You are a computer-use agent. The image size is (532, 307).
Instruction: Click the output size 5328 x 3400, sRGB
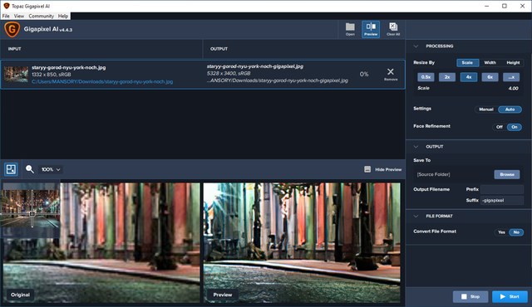229,73
